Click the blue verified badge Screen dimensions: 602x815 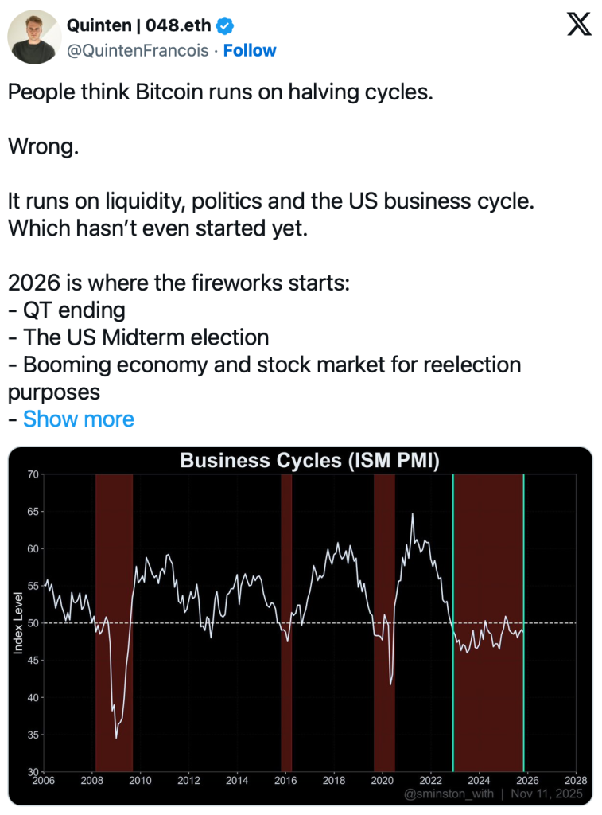226,26
